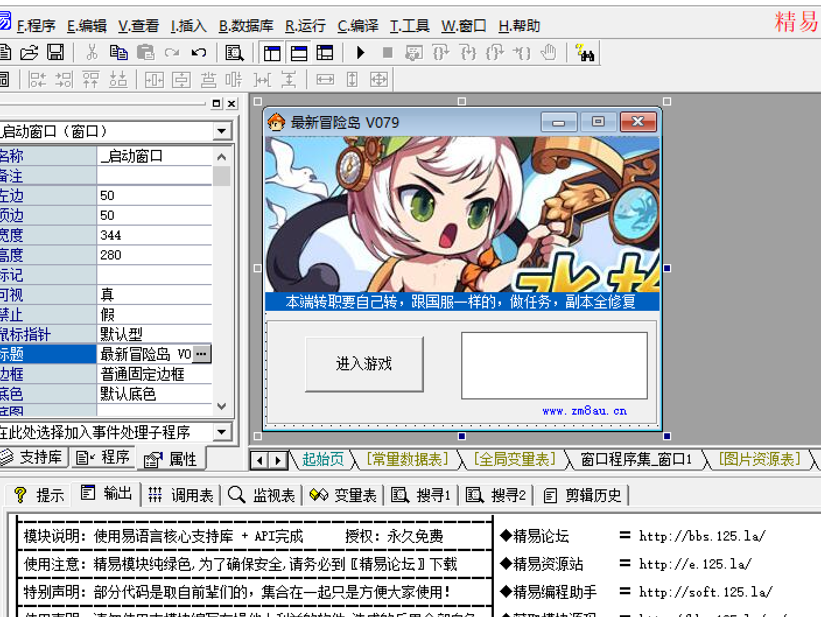Screen dimensions: 821x617
Task: Make components the same size icon
Action: [x=379, y=79]
